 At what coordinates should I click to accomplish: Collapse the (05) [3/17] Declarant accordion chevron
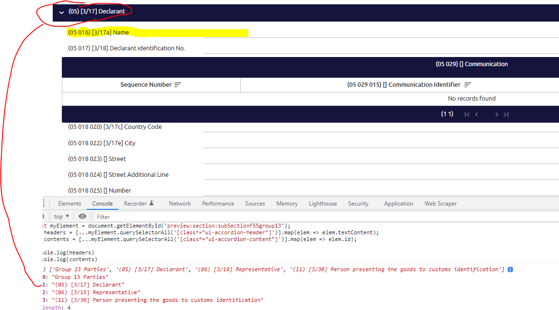coord(61,12)
